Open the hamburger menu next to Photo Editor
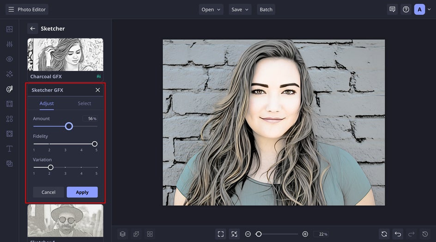Viewport: 436px width, 242px height. [x=11, y=9]
